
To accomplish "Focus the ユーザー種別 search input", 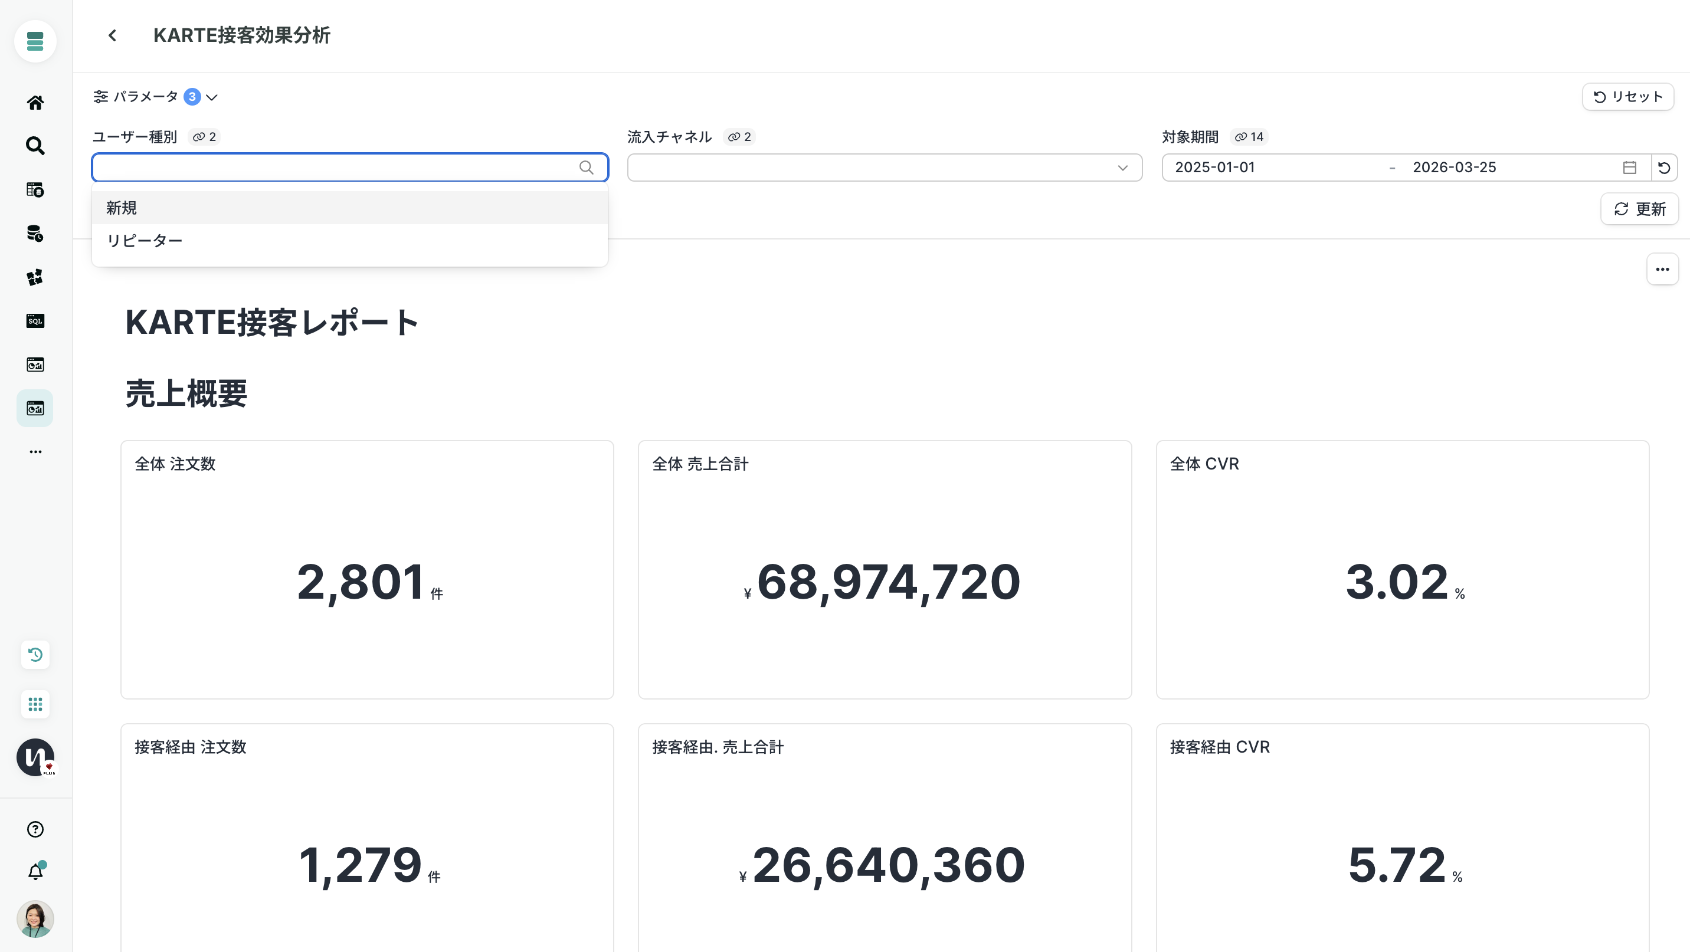I will (350, 168).
